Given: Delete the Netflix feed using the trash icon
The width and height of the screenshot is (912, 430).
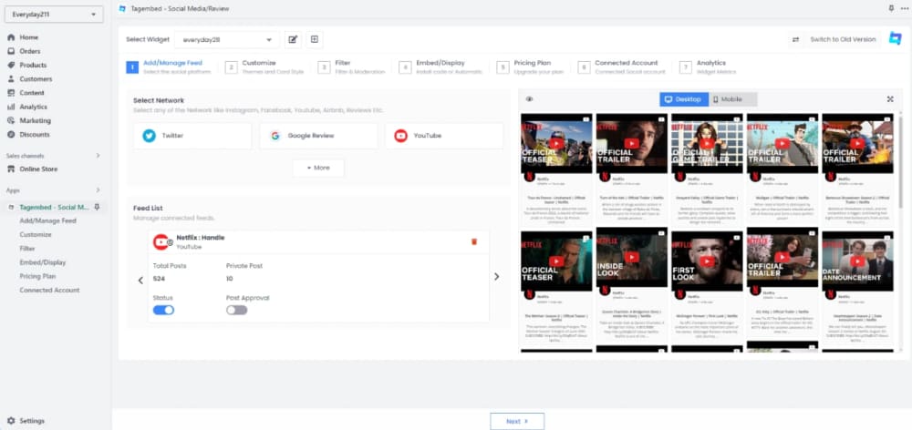Looking at the screenshot, I should coord(474,241).
